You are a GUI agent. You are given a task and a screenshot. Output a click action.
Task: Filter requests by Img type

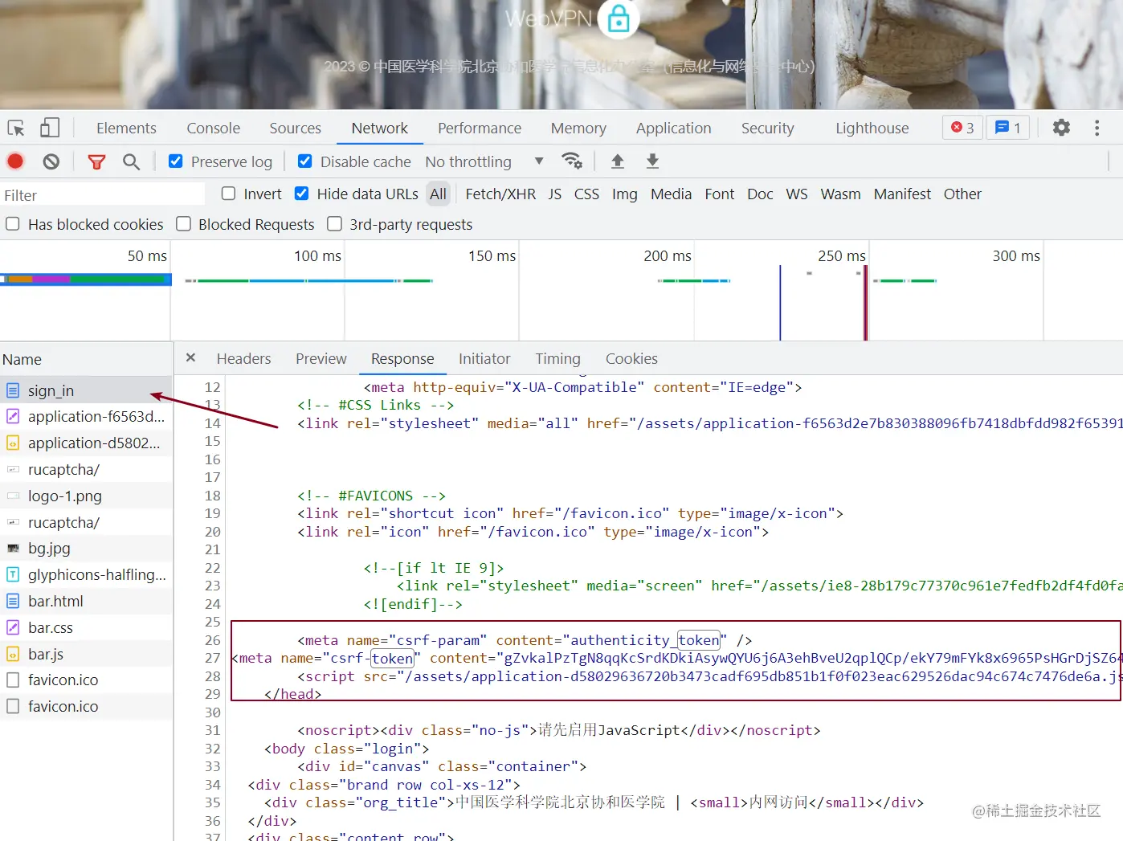624,194
